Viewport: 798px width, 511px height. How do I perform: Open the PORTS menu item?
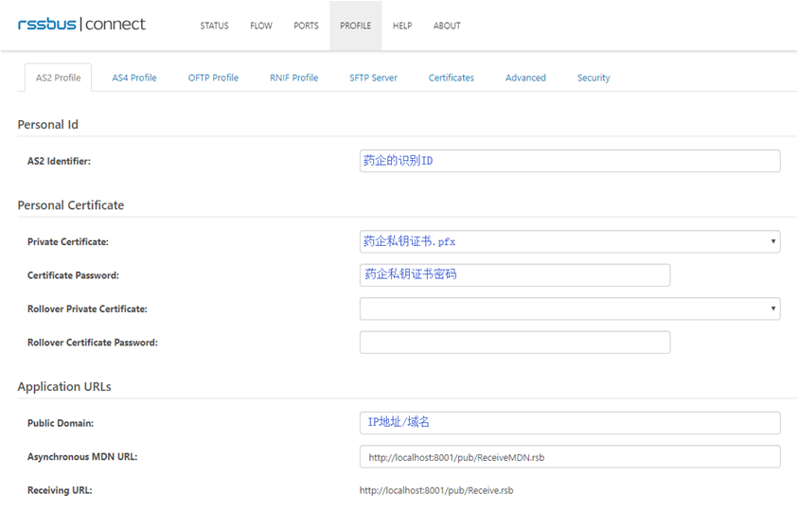306,26
